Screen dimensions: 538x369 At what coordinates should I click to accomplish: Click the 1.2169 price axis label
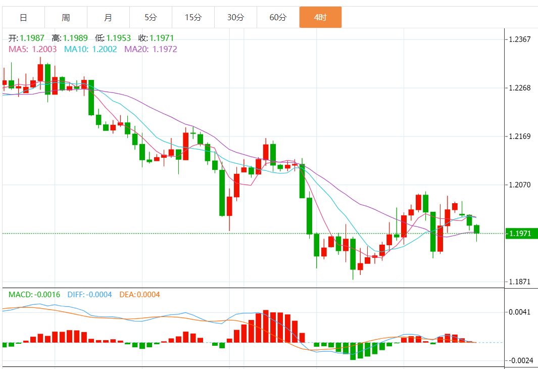tap(519, 136)
